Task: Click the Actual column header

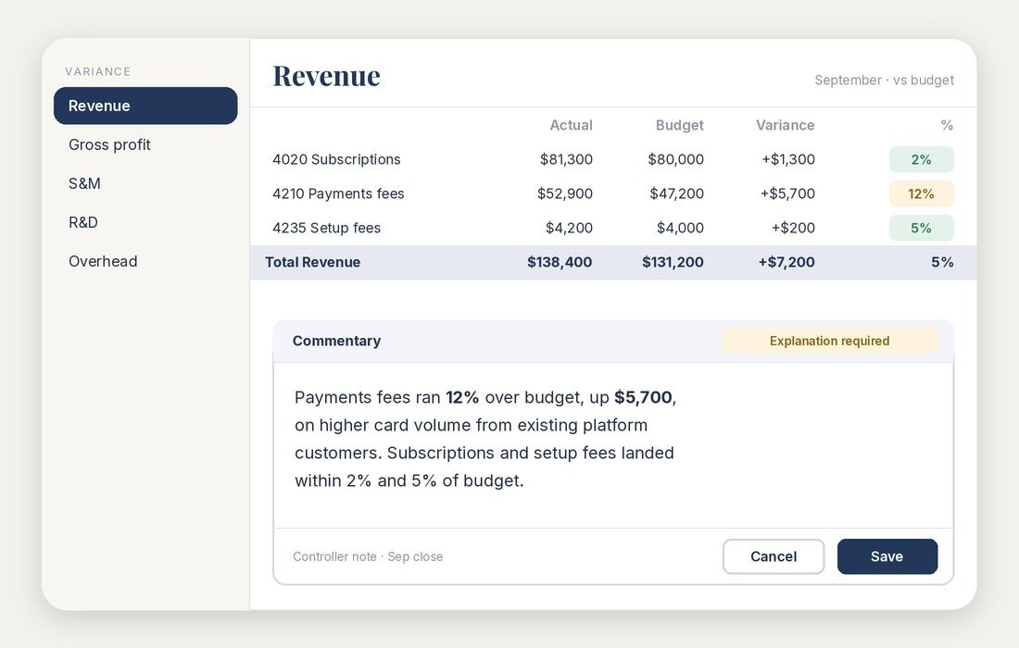Action: [x=572, y=125]
